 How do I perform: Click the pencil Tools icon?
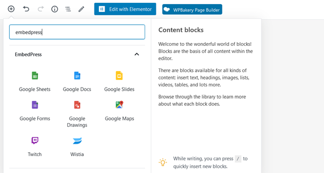[81, 9]
